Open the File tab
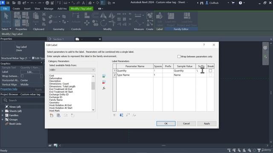The height and width of the screenshot is (153, 273). [x=5, y=8]
